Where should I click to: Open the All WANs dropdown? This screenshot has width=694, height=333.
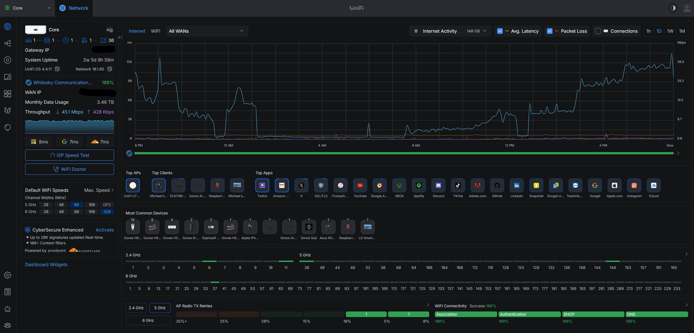point(206,31)
